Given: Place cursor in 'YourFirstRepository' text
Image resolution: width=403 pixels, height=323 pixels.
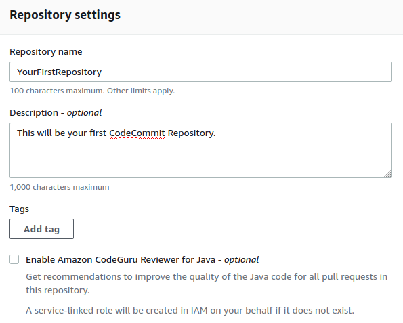Looking at the screenshot, I should coord(60,72).
